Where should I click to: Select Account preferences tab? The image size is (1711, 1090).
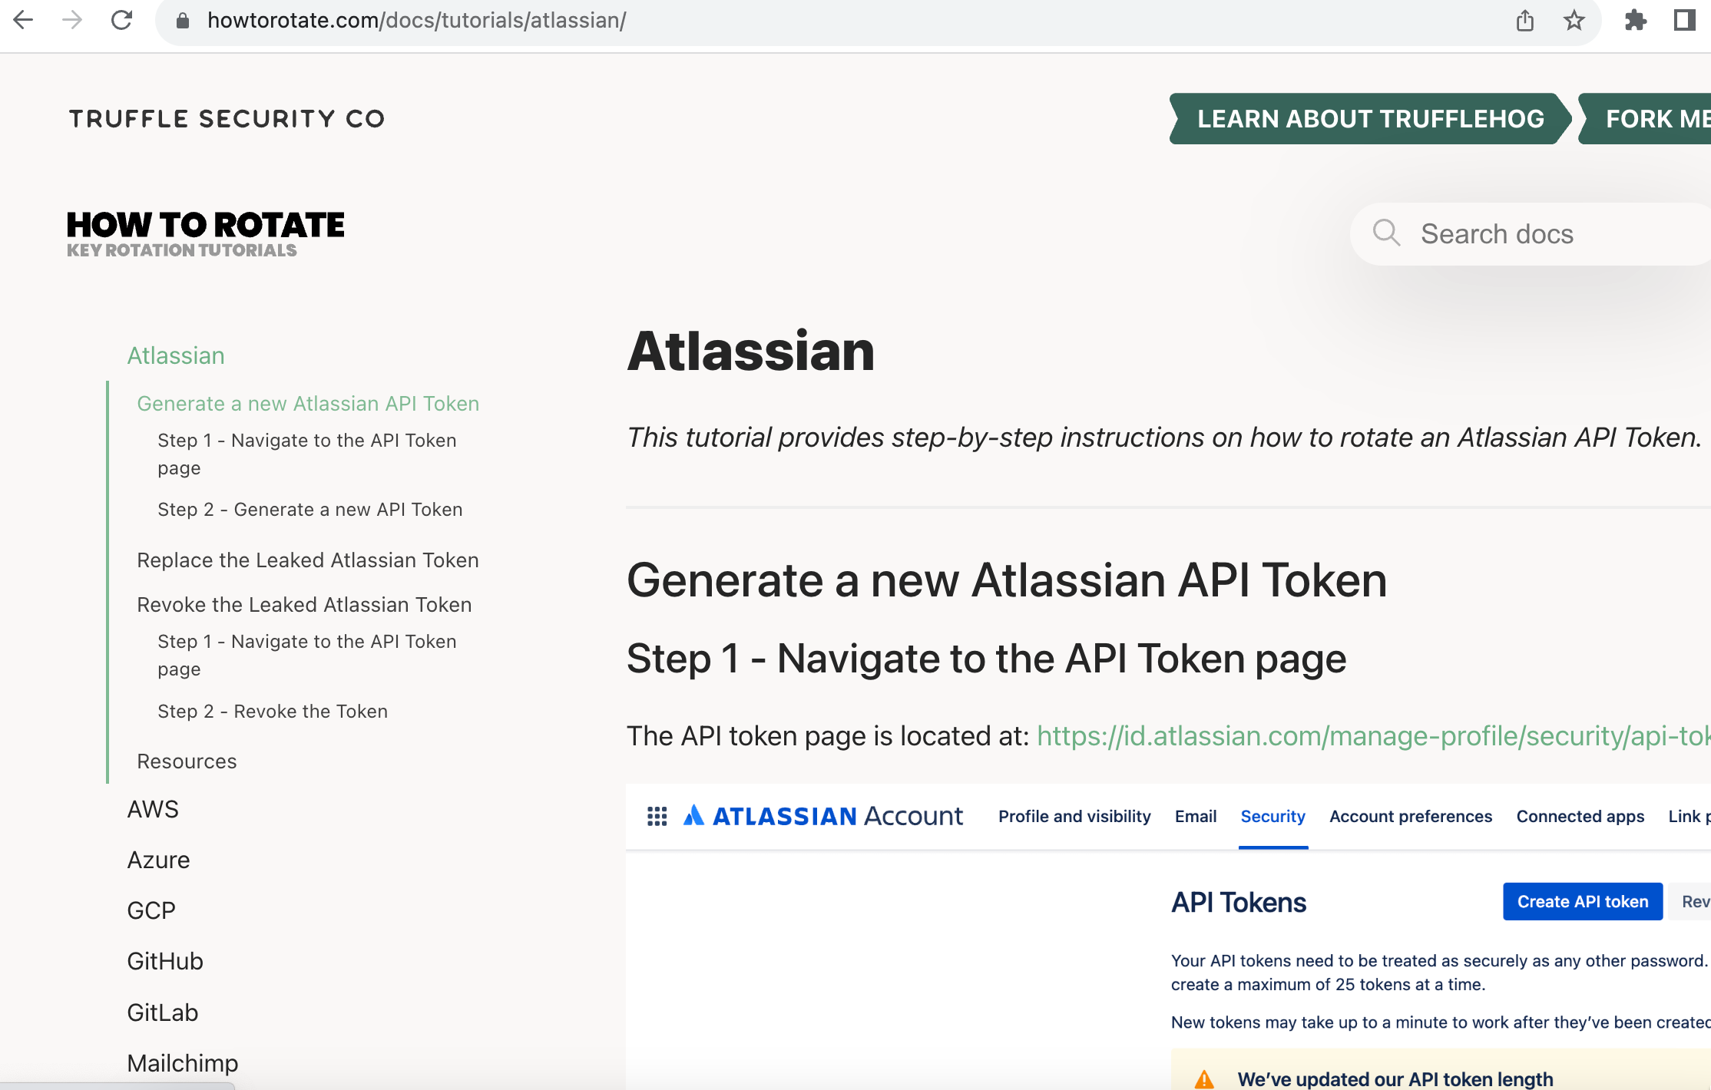[x=1411, y=816]
